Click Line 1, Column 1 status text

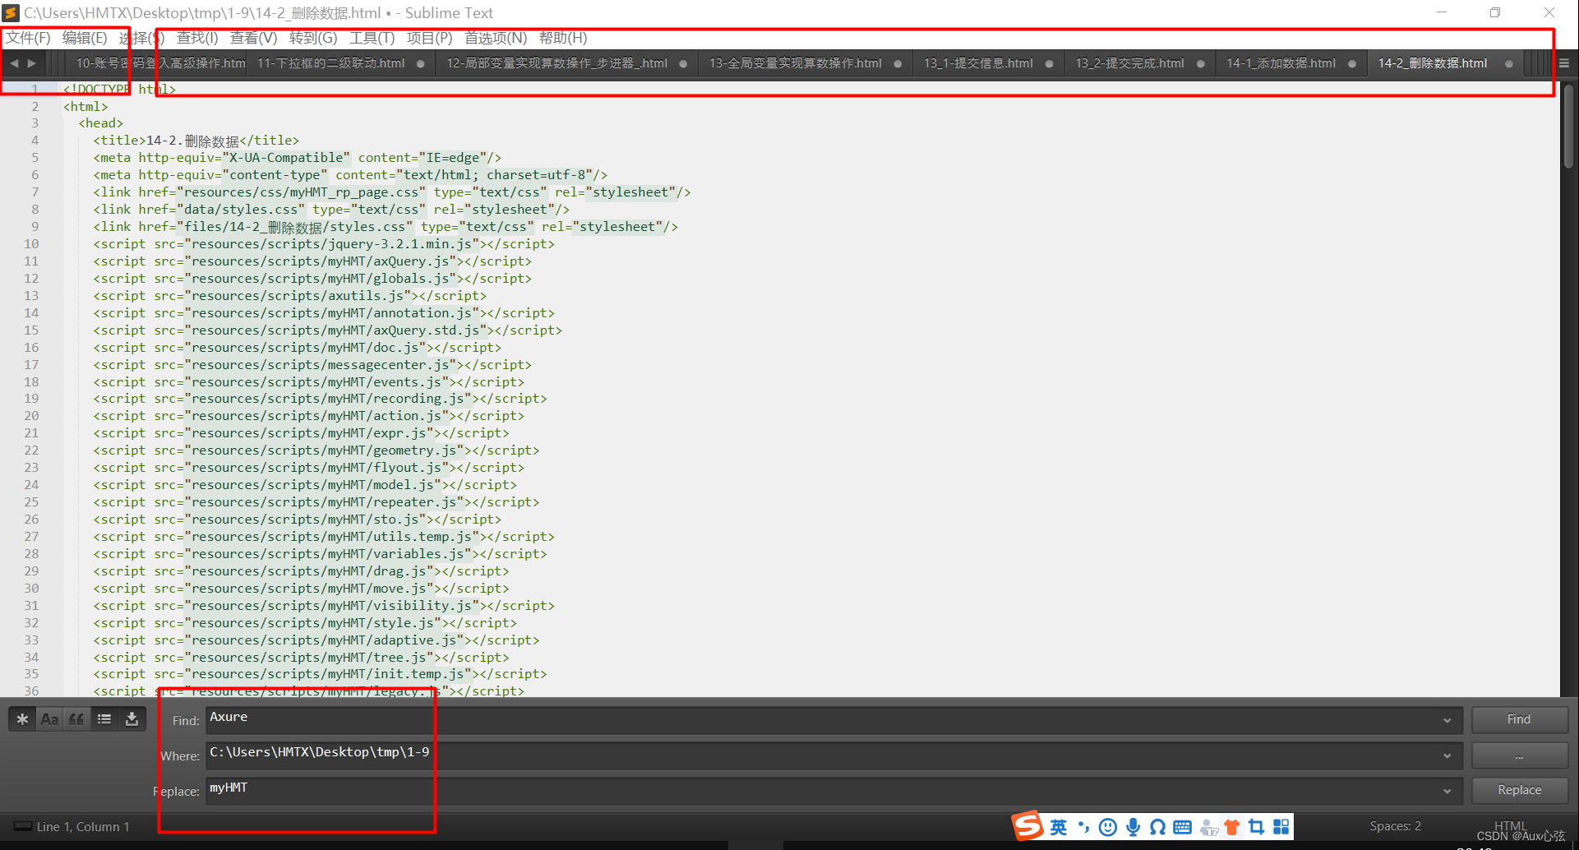coord(83,826)
